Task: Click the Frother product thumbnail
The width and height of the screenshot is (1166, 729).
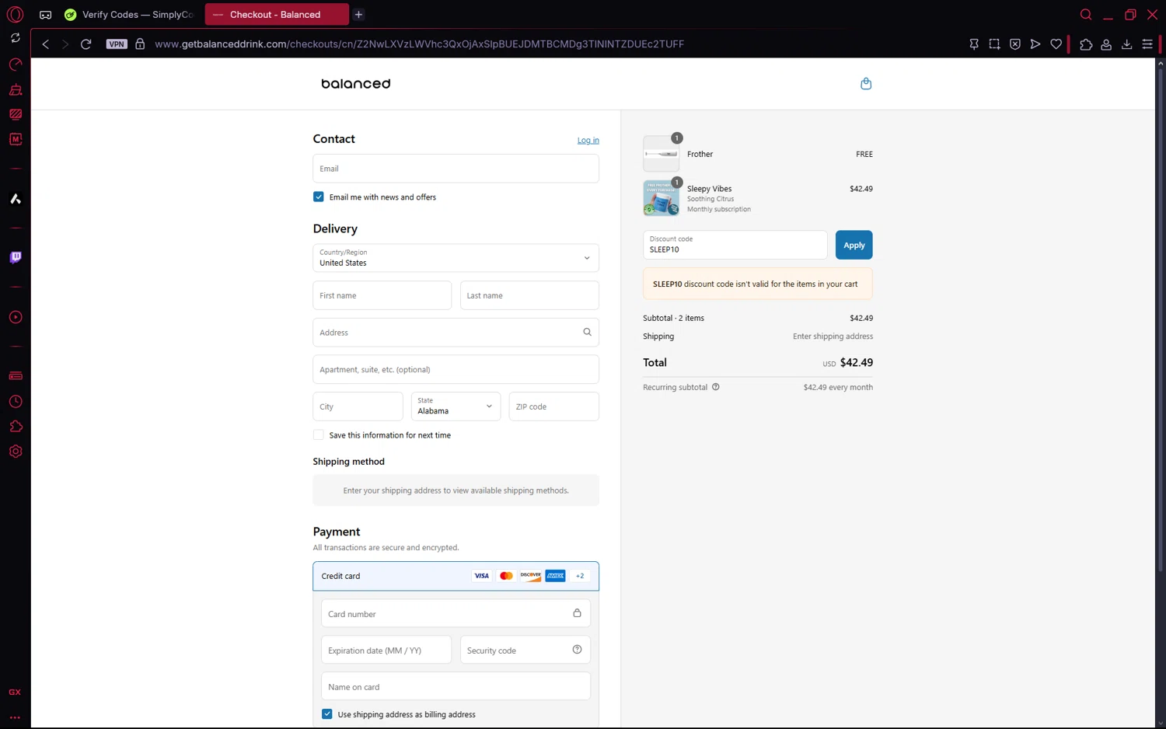Action: (662, 154)
